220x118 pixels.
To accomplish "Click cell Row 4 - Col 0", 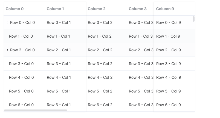I will [21, 77].
